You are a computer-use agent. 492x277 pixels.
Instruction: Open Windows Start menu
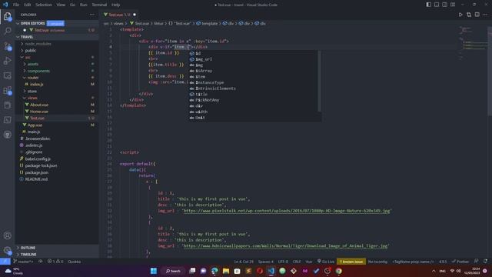pyautogui.click(x=154, y=271)
